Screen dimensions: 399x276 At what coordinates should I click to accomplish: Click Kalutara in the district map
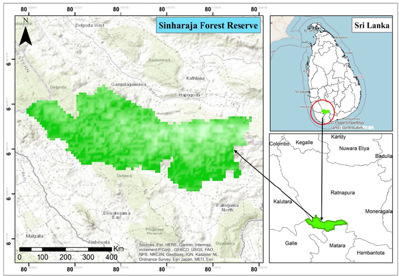pos(282,202)
